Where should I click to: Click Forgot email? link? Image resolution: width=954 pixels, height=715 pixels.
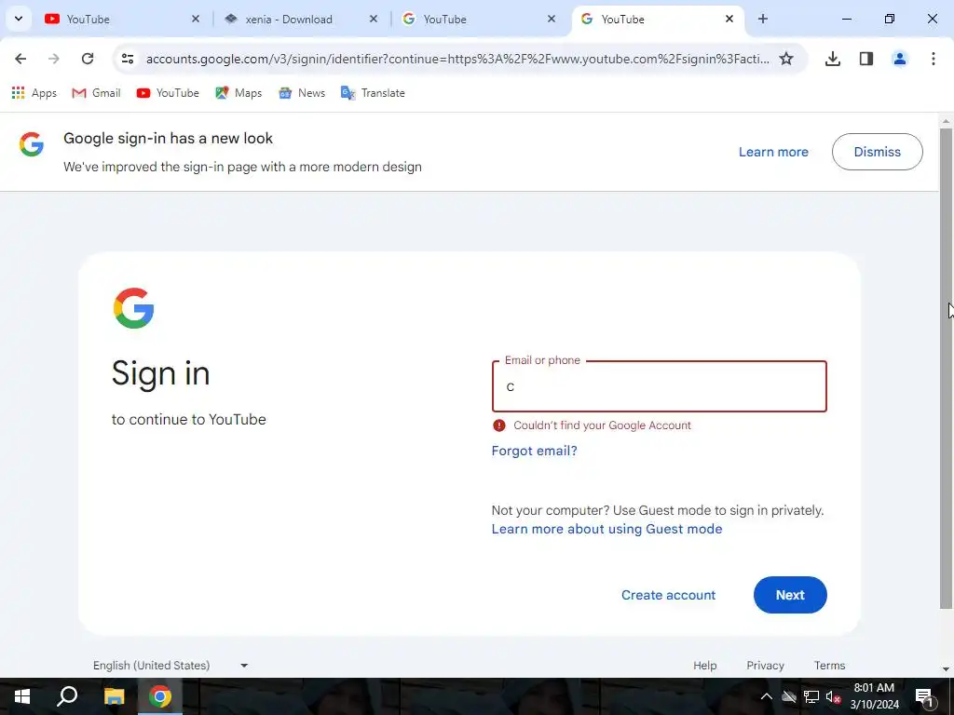(x=534, y=451)
